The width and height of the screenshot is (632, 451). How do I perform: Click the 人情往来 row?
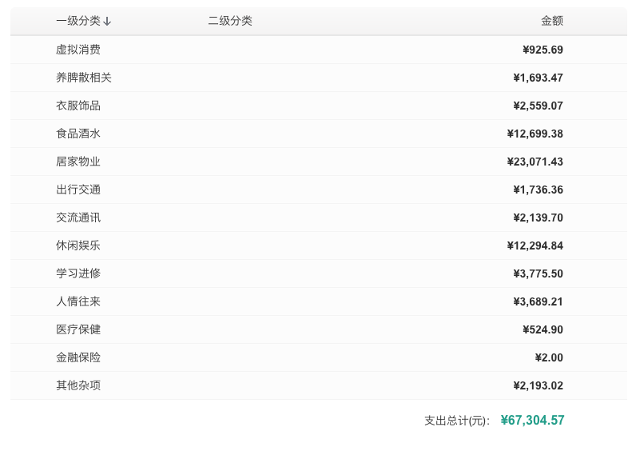(78, 301)
